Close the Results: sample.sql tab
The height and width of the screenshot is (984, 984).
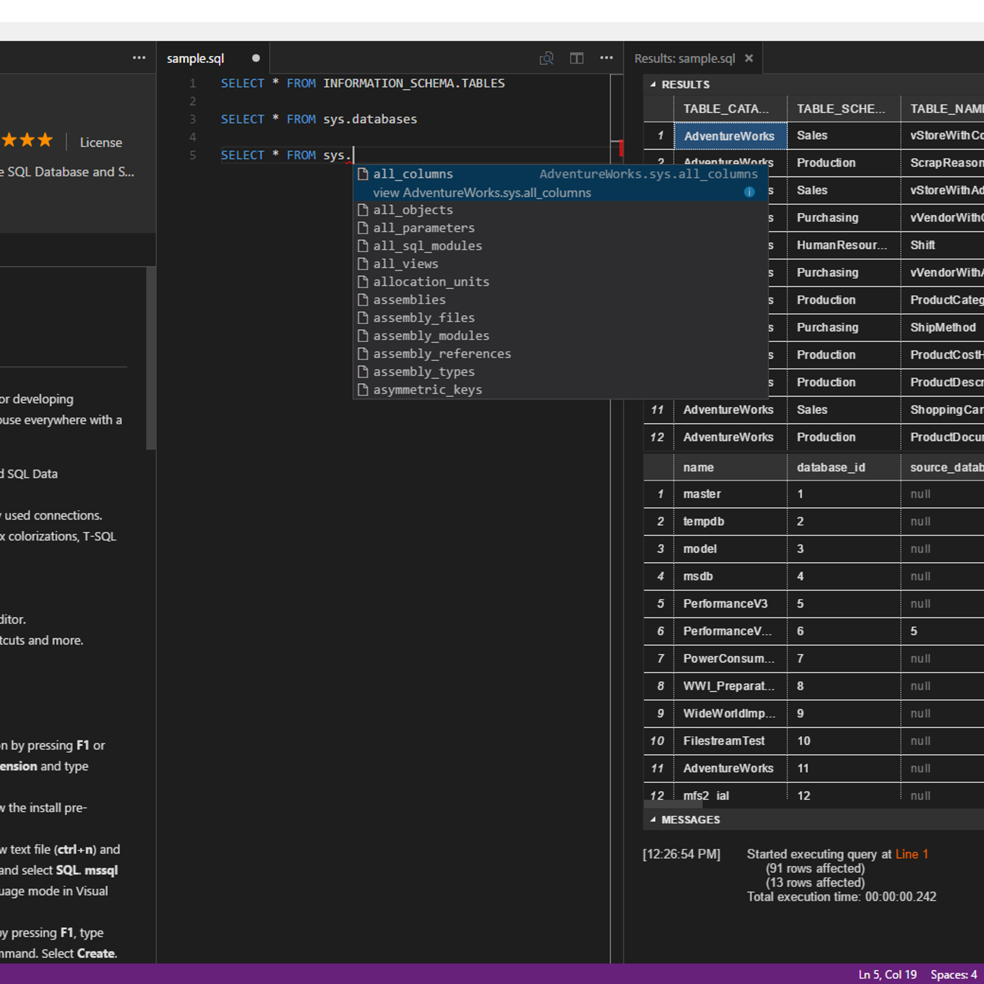click(748, 58)
